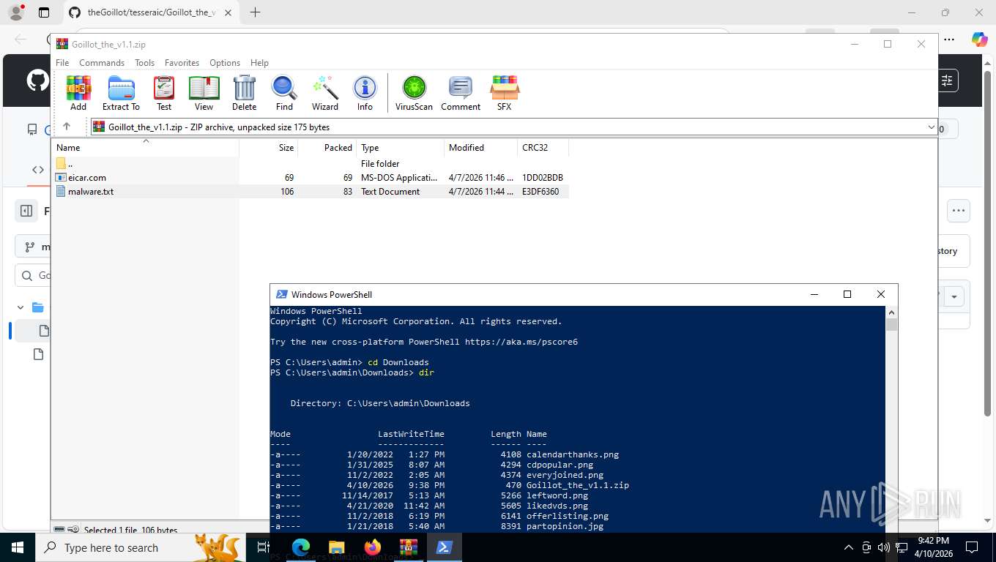
Task: Click the Type here to search box
Action: (139, 547)
